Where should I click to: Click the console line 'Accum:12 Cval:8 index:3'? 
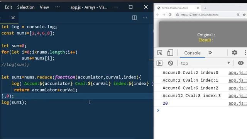click(x=191, y=96)
